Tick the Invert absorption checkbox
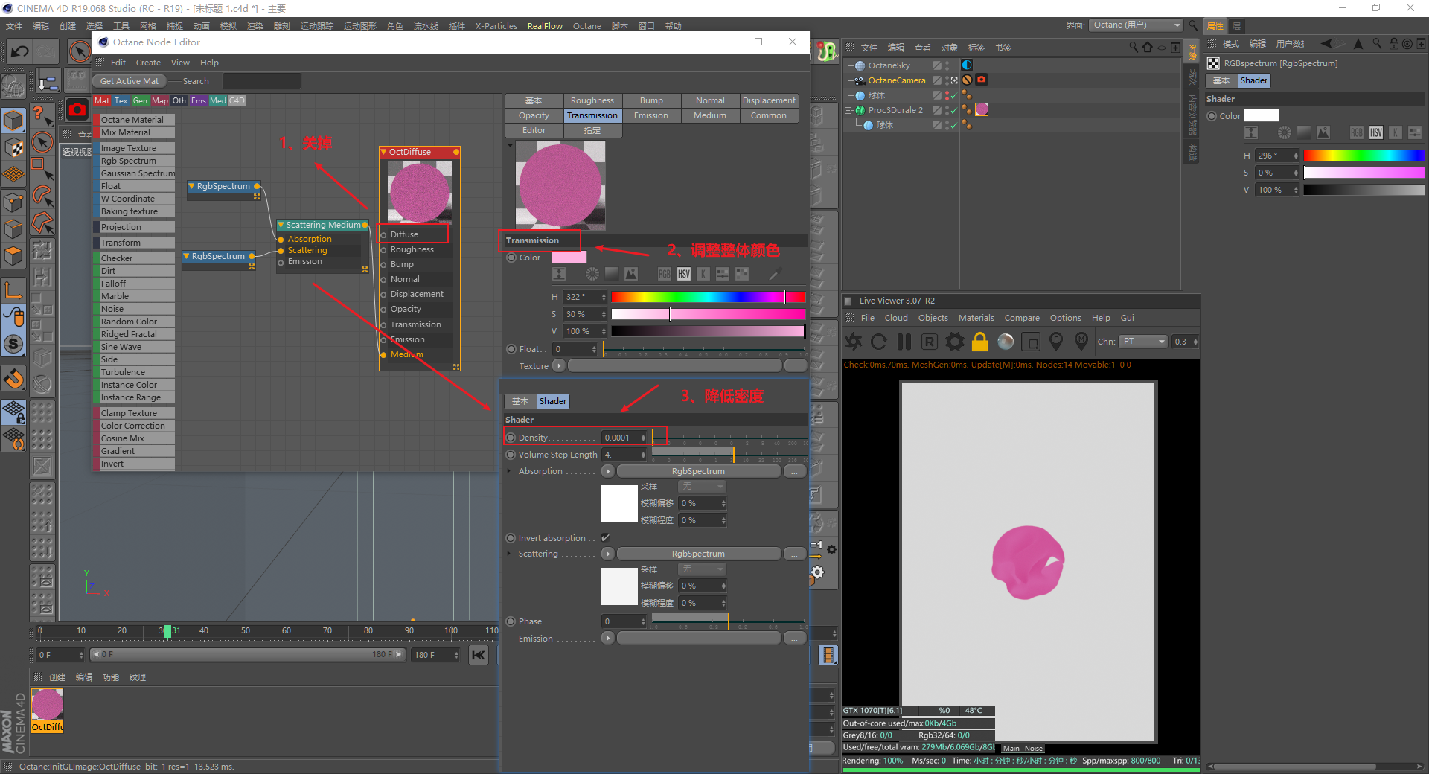 605,537
